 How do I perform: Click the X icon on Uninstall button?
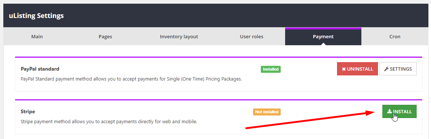tap(344, 69)
